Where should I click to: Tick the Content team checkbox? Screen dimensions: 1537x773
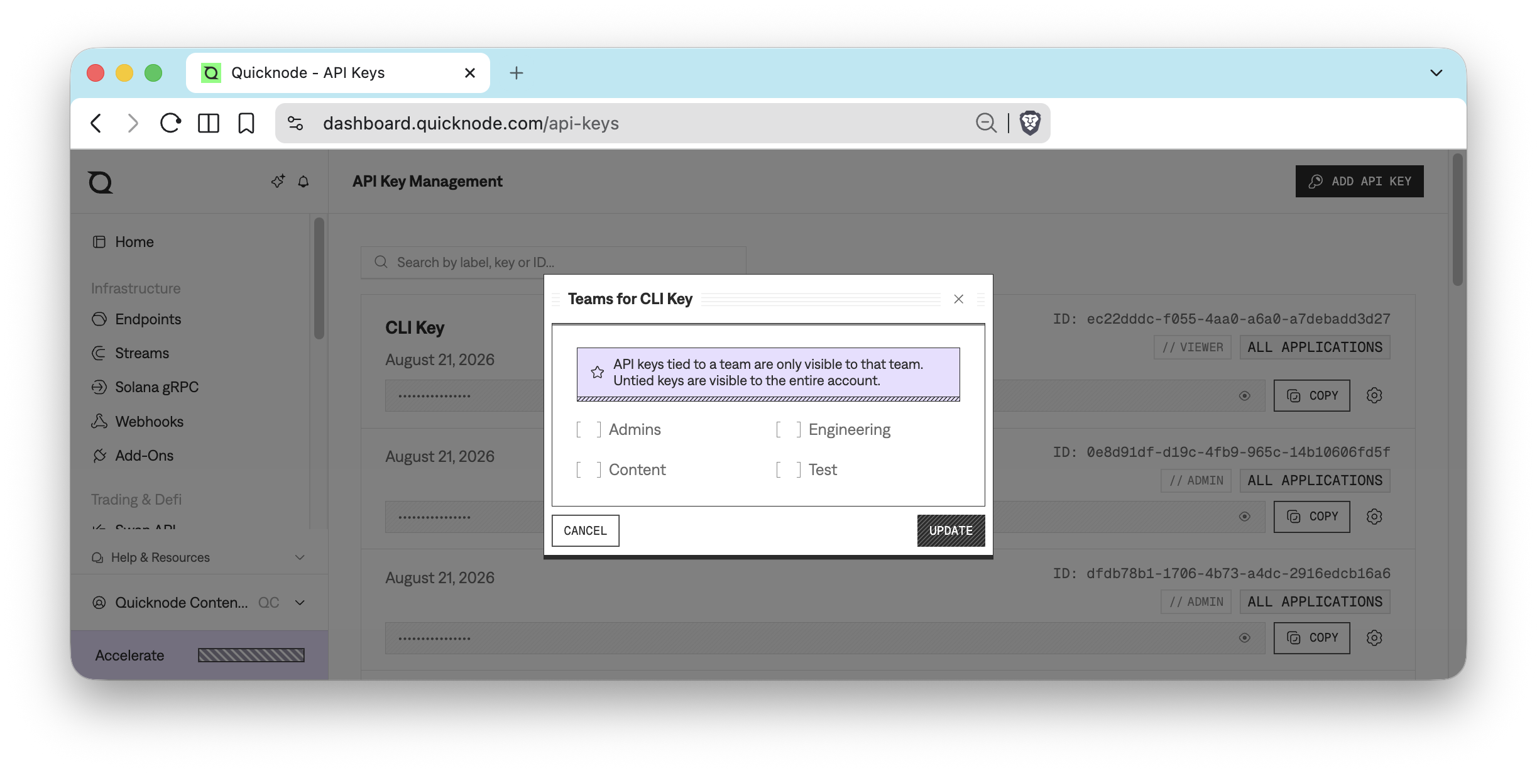[589, 470]
